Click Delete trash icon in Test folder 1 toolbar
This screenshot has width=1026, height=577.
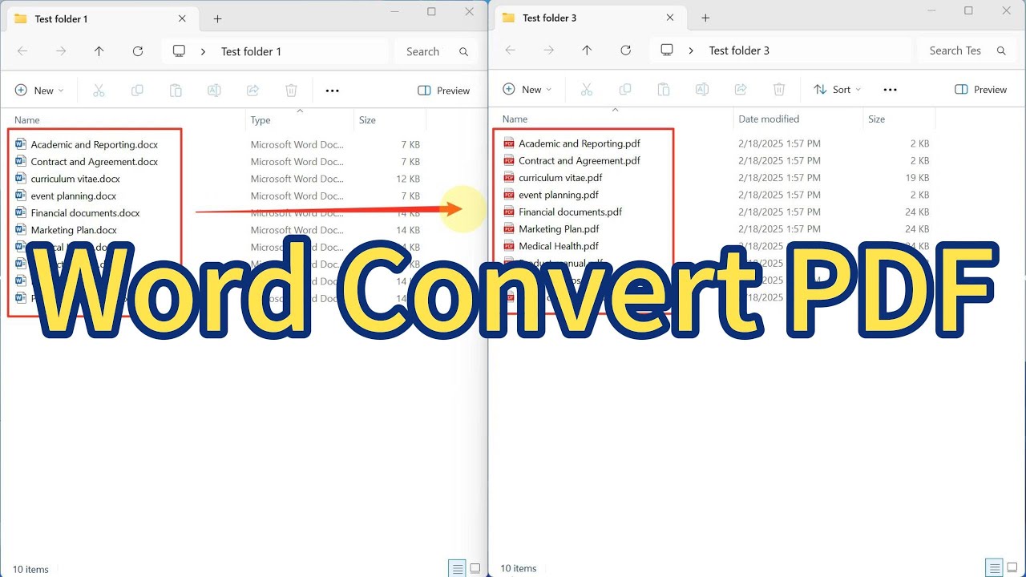tap(292, 91)
